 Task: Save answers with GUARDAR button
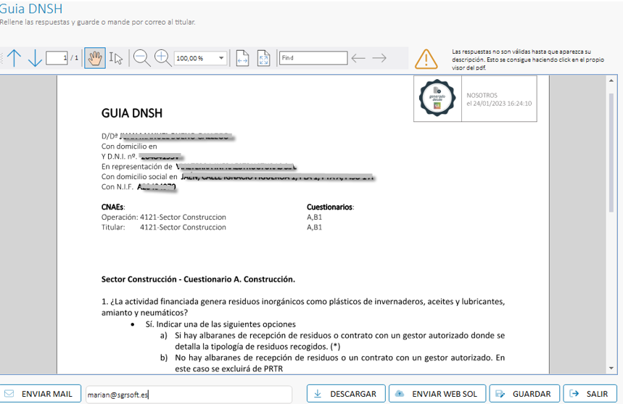pos(524,394)
